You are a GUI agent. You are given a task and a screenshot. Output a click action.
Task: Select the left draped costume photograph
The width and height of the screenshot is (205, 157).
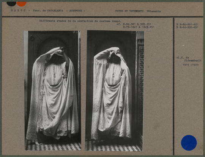tap(52, 91)
